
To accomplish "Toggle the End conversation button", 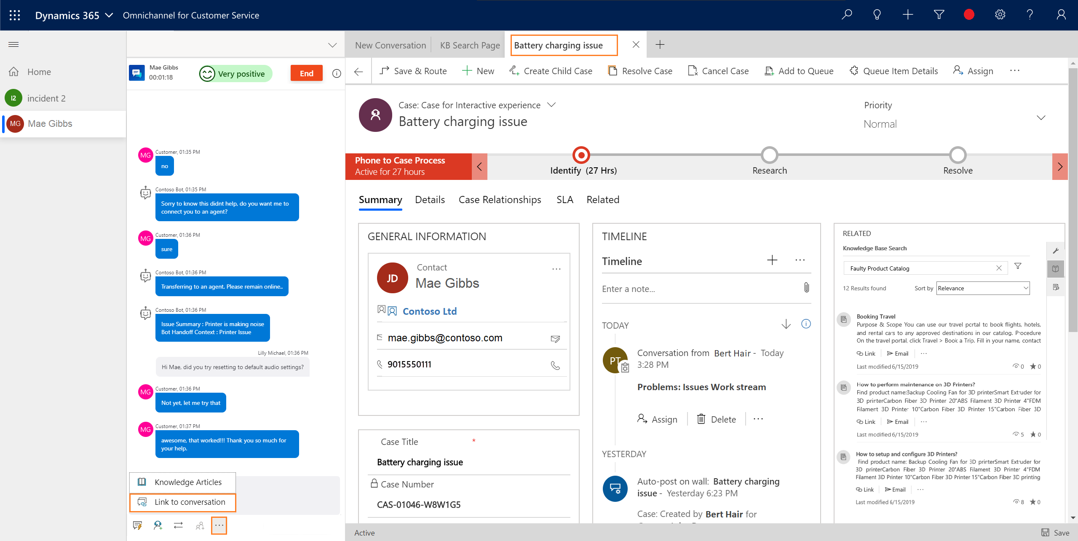I will click(307, 72).
